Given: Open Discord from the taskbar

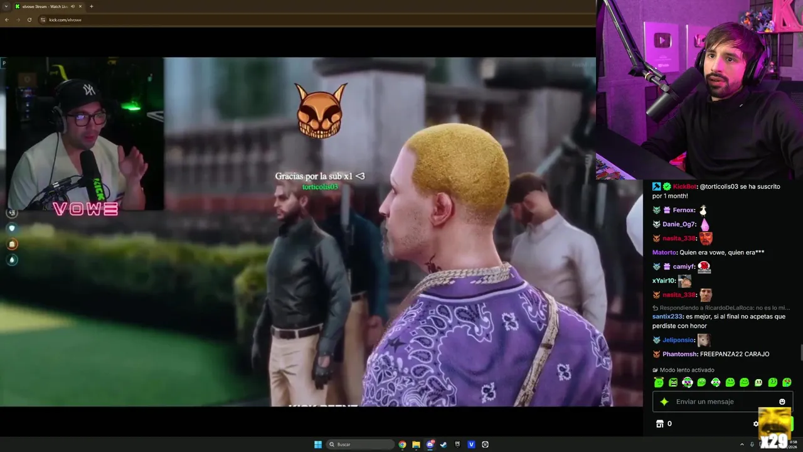Looking at the screenshot, I should (430, 444).
